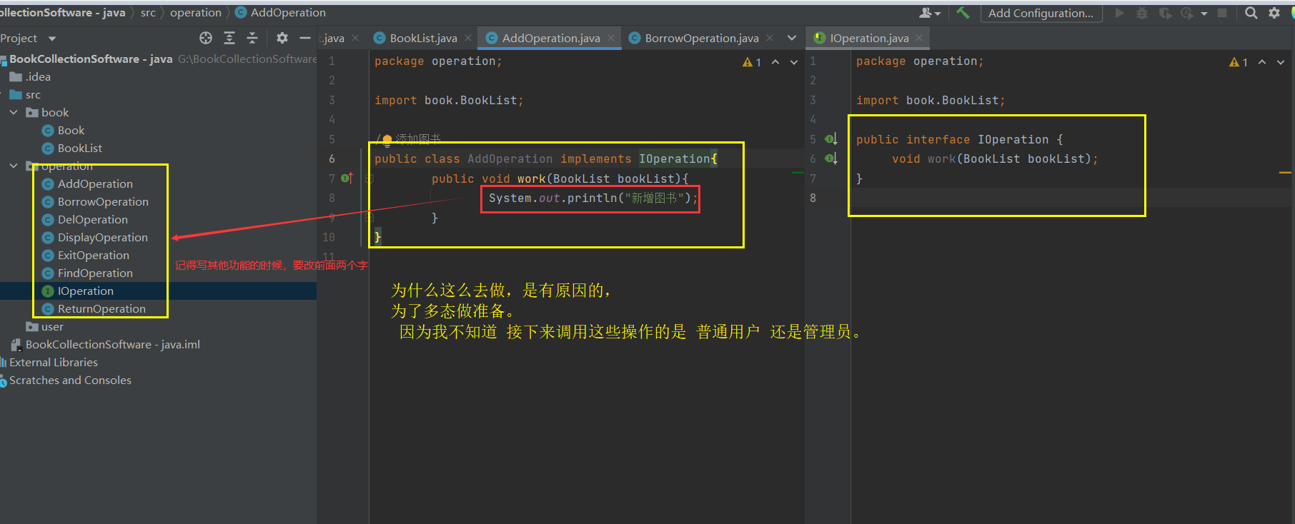Select Scratches and Consoles node

(x=66, y=380)
